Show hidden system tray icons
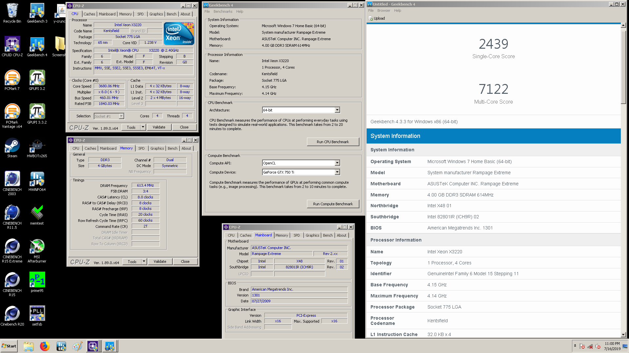This screenshot has width=629, height=353. point(575,346)
